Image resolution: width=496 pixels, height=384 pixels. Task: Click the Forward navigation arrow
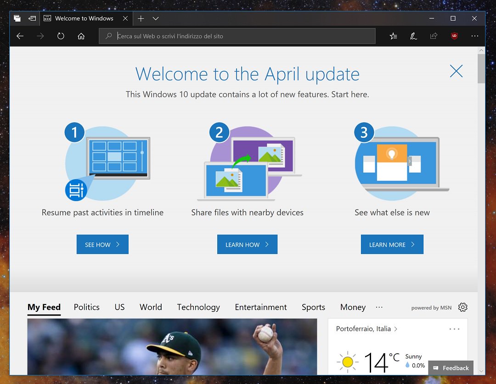tap(40, 36)
